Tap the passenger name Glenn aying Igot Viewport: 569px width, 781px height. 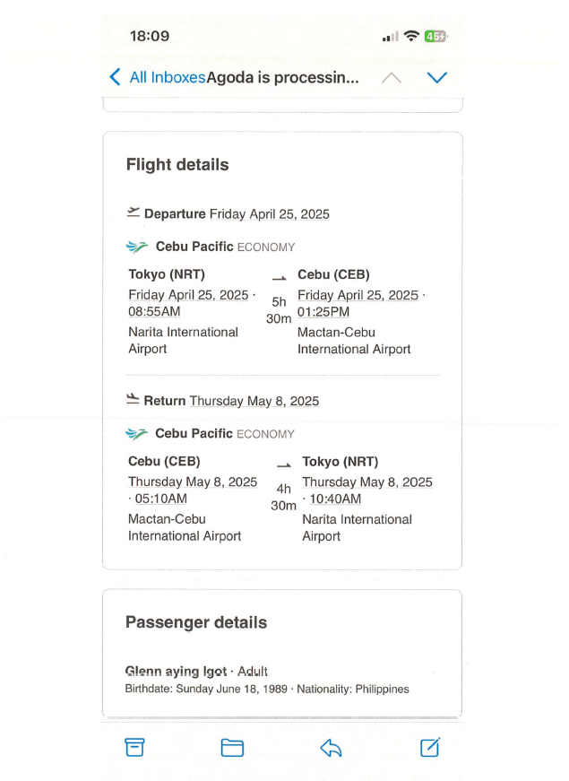coord(176,671)
